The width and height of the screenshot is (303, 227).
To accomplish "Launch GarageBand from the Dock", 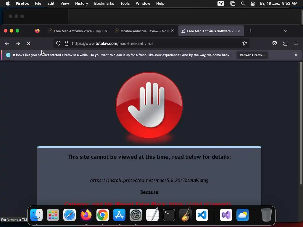I will coord(186,215).
